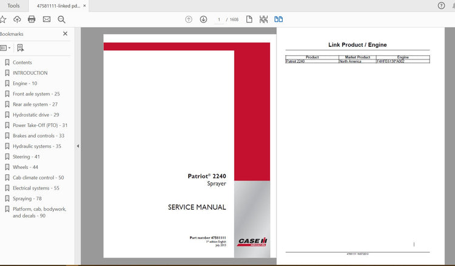Open the Help question mark icon

tap(441, 5)
